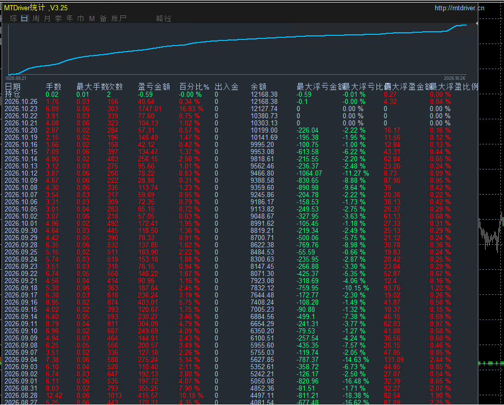Image resolution: width=504 pixels, height=405 pixels.
Task: Click the 日期 column header
Action: [x=13, y=87]
